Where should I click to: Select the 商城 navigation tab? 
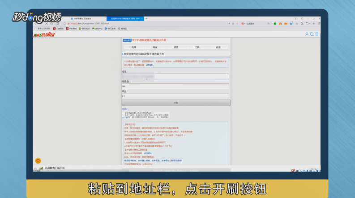tap(155, 47)
